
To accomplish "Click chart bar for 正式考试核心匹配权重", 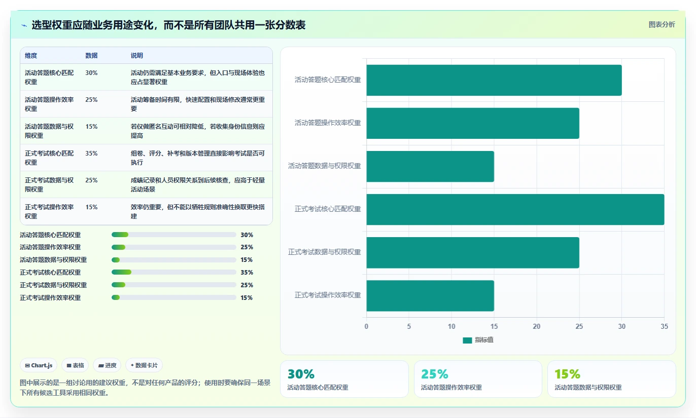I will pos(515,209).
